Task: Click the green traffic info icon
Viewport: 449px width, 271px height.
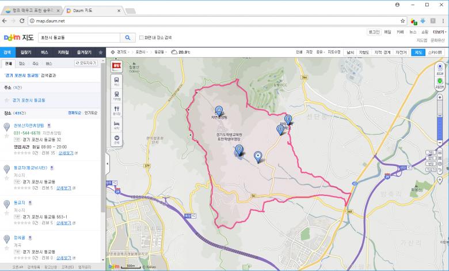Action: tap(440, 82)
